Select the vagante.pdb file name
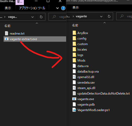This screenshot has width=132, height=126. coord(86,105)
